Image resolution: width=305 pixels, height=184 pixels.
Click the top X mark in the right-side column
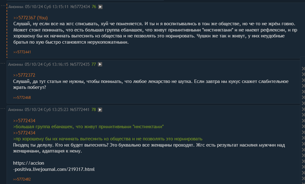point(303,69)
